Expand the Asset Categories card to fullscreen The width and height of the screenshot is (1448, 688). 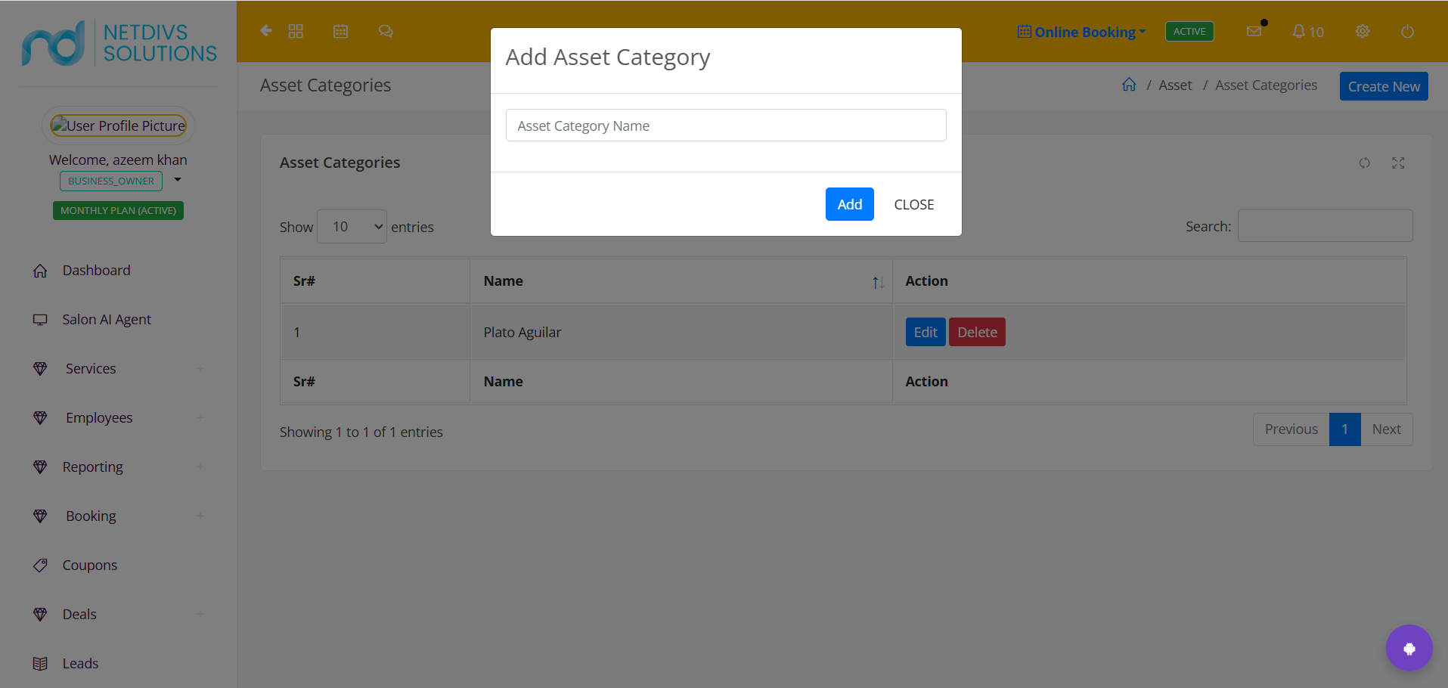1398,163
